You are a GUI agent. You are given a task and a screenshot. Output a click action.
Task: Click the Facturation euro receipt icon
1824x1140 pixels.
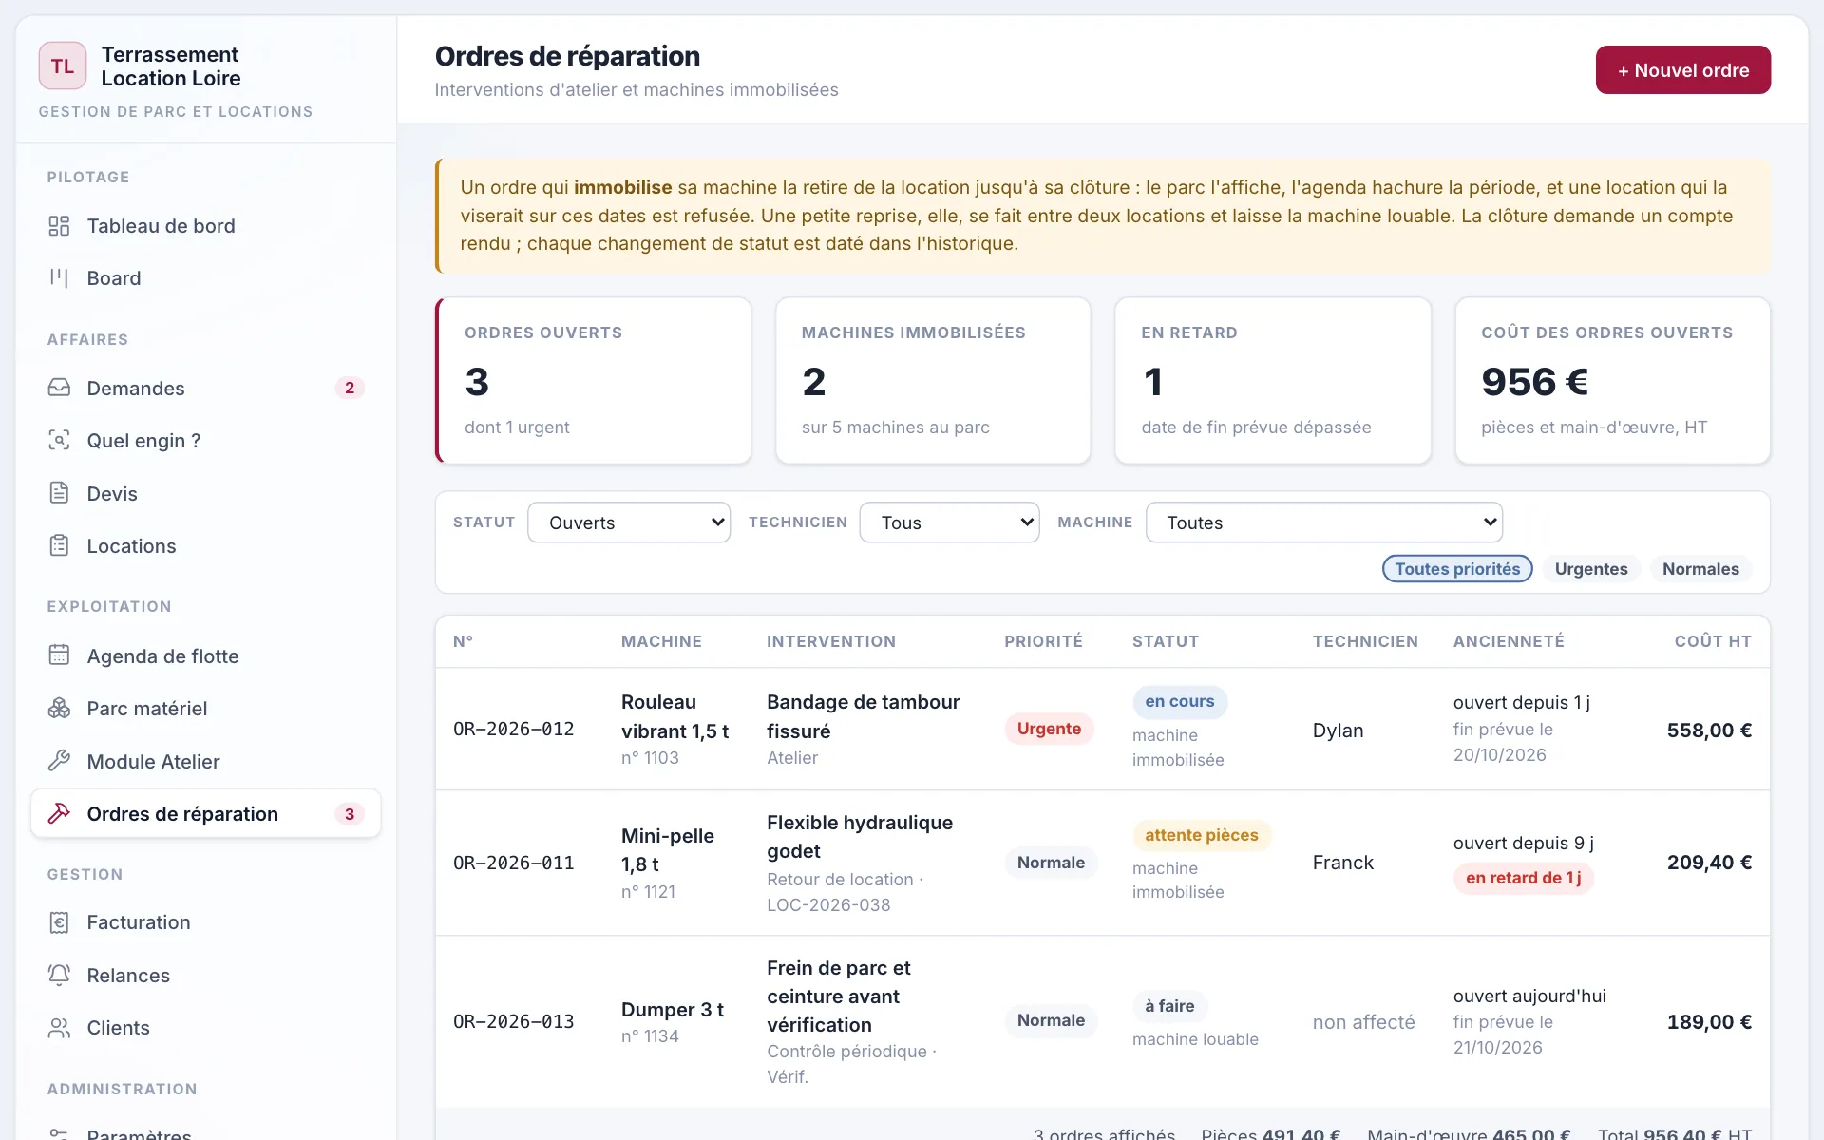point(59,921)
